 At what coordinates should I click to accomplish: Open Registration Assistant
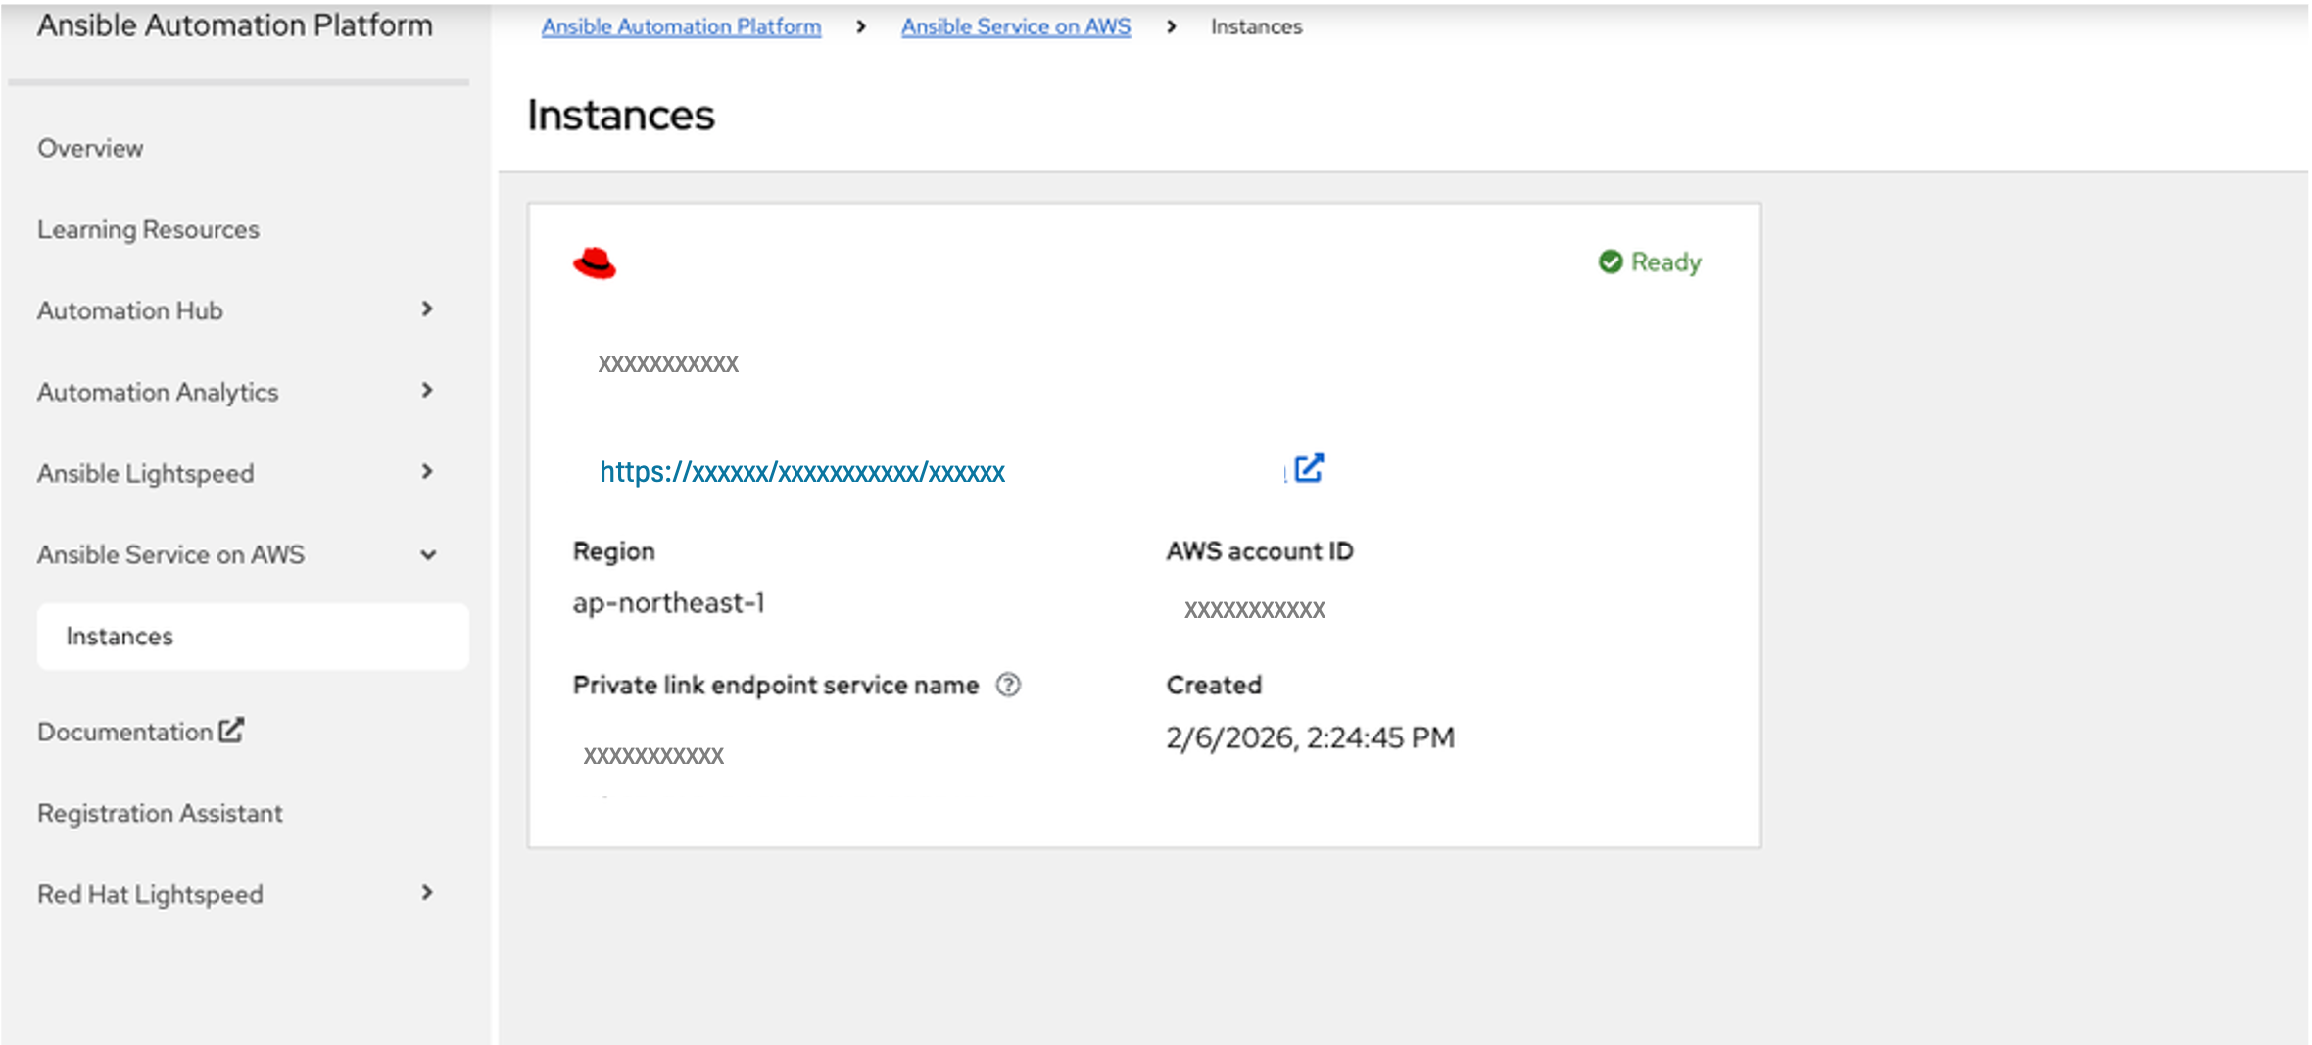pos(160,813)
